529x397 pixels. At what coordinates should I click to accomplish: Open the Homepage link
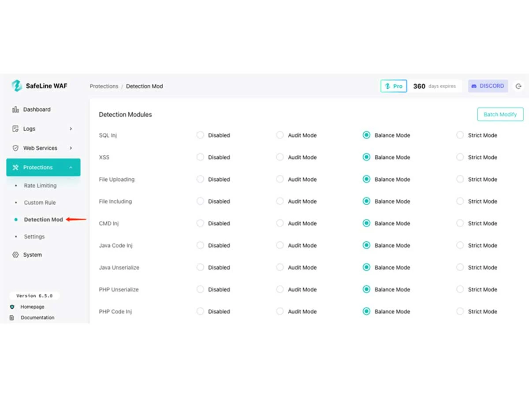(32, 307)
